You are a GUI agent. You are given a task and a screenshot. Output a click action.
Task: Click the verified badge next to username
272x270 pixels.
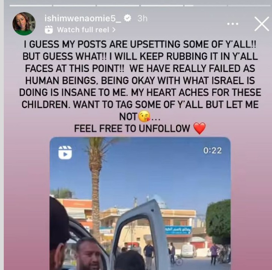[x=128, y=18]
